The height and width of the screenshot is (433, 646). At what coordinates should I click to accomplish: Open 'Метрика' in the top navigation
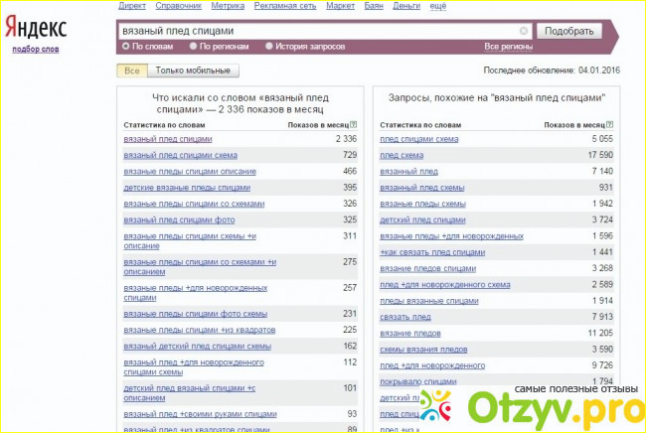227,6
